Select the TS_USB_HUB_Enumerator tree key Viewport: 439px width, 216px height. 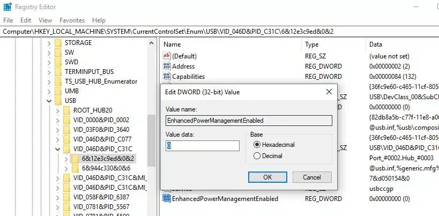click(101, 81)
